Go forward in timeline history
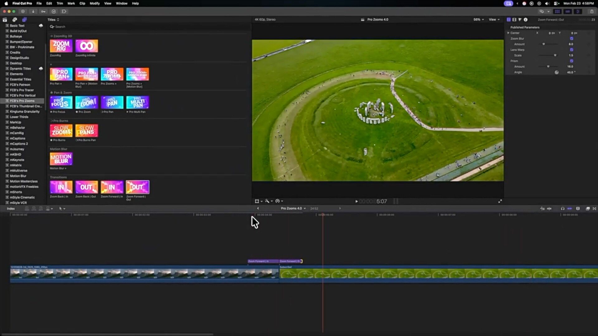598x336 pixels. point(340,208)
